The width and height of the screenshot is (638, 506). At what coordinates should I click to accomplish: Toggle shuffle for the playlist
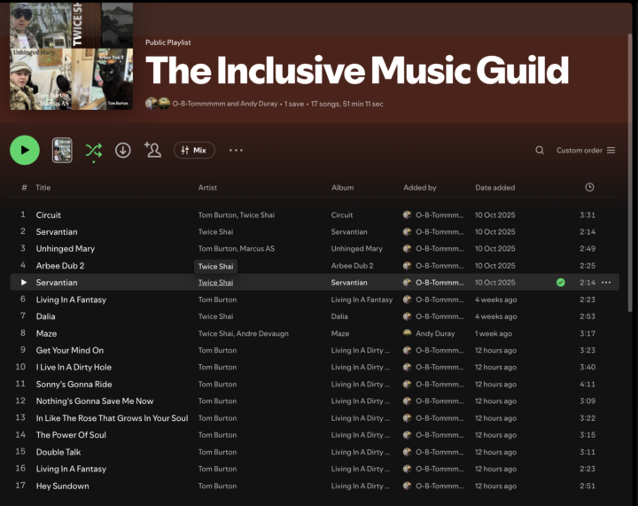coord(94,151)
